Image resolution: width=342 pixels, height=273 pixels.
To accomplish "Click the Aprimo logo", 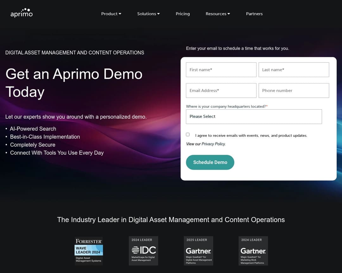I will pos(21,13).
